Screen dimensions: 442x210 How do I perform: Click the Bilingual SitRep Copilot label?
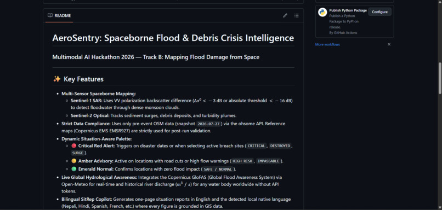point(87,199)
